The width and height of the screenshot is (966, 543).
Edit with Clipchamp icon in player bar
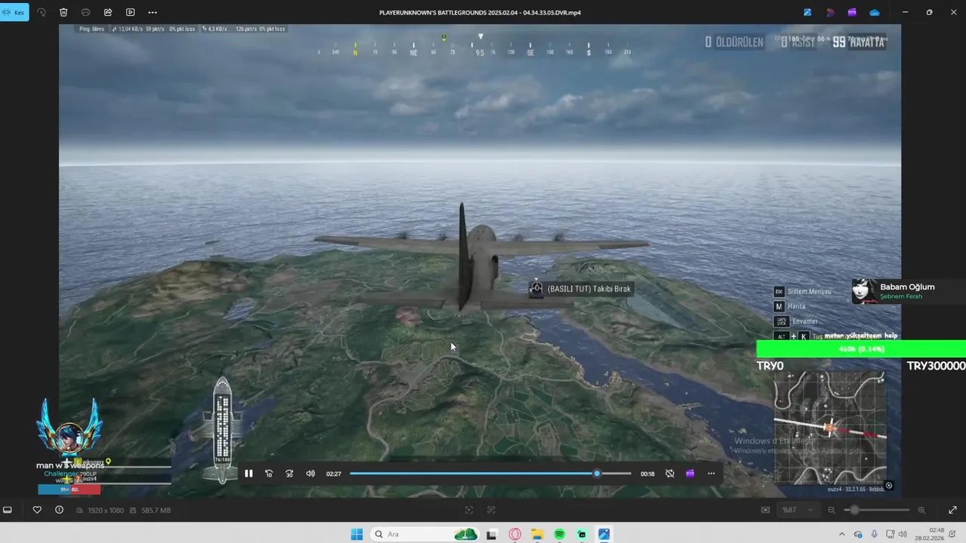(x=690, y=474)
